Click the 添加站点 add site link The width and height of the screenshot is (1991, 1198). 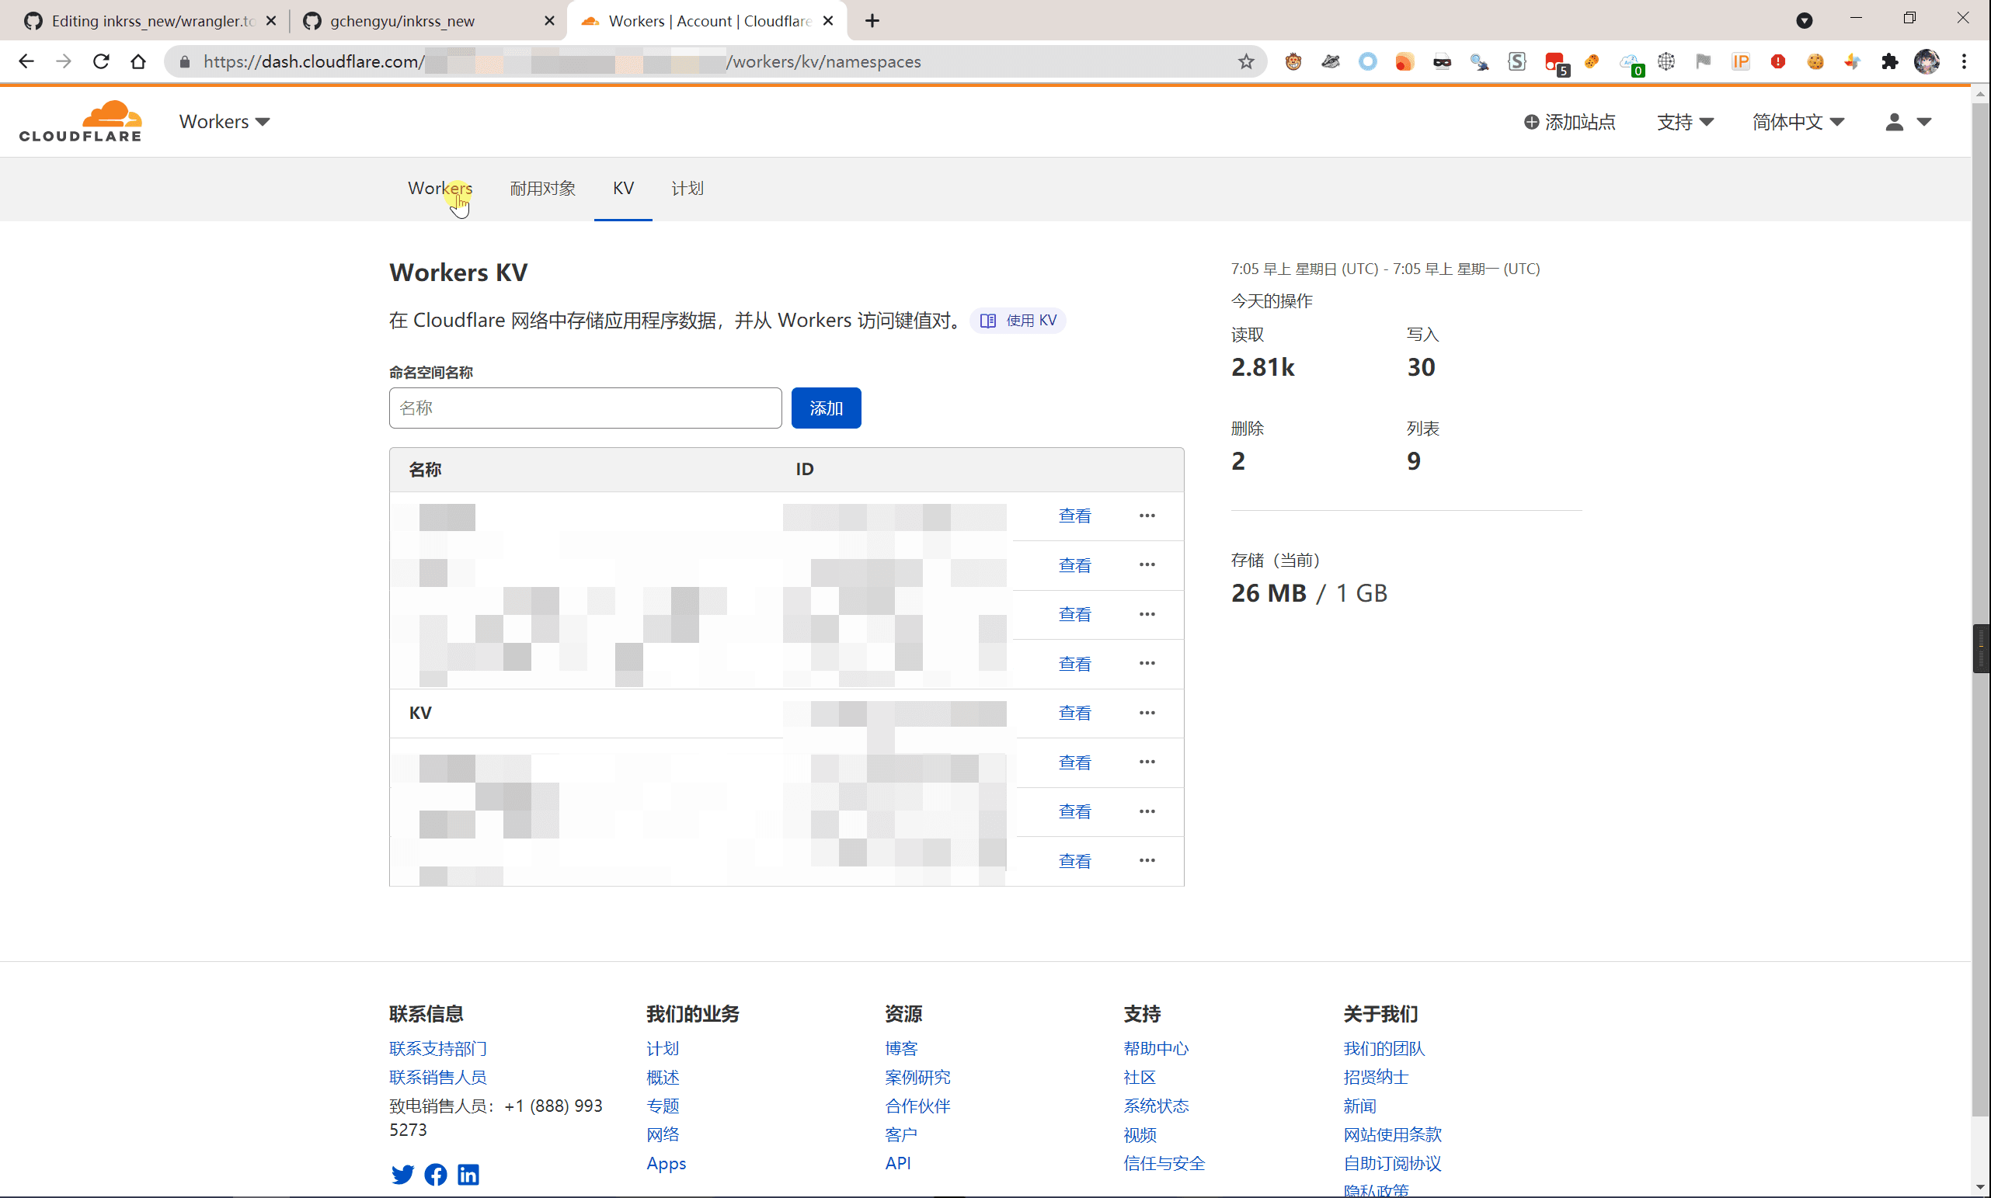point(1569,122)
